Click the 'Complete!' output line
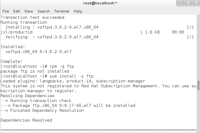 (11, 61)
